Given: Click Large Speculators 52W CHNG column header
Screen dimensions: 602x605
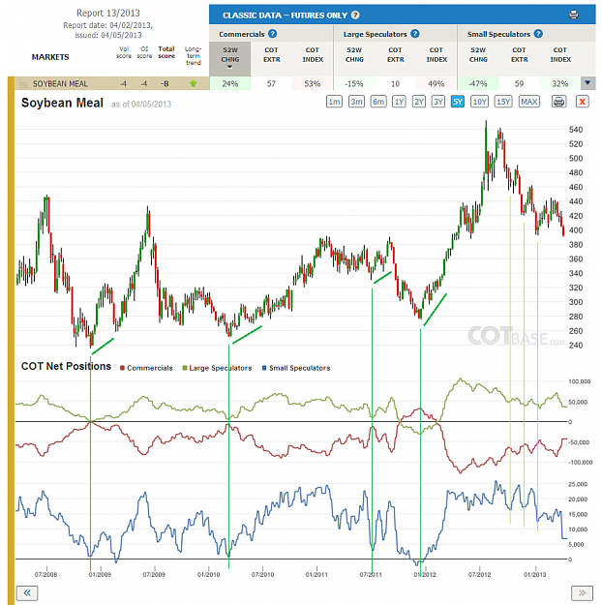Looking at the screenshot, I should point(354,55).
